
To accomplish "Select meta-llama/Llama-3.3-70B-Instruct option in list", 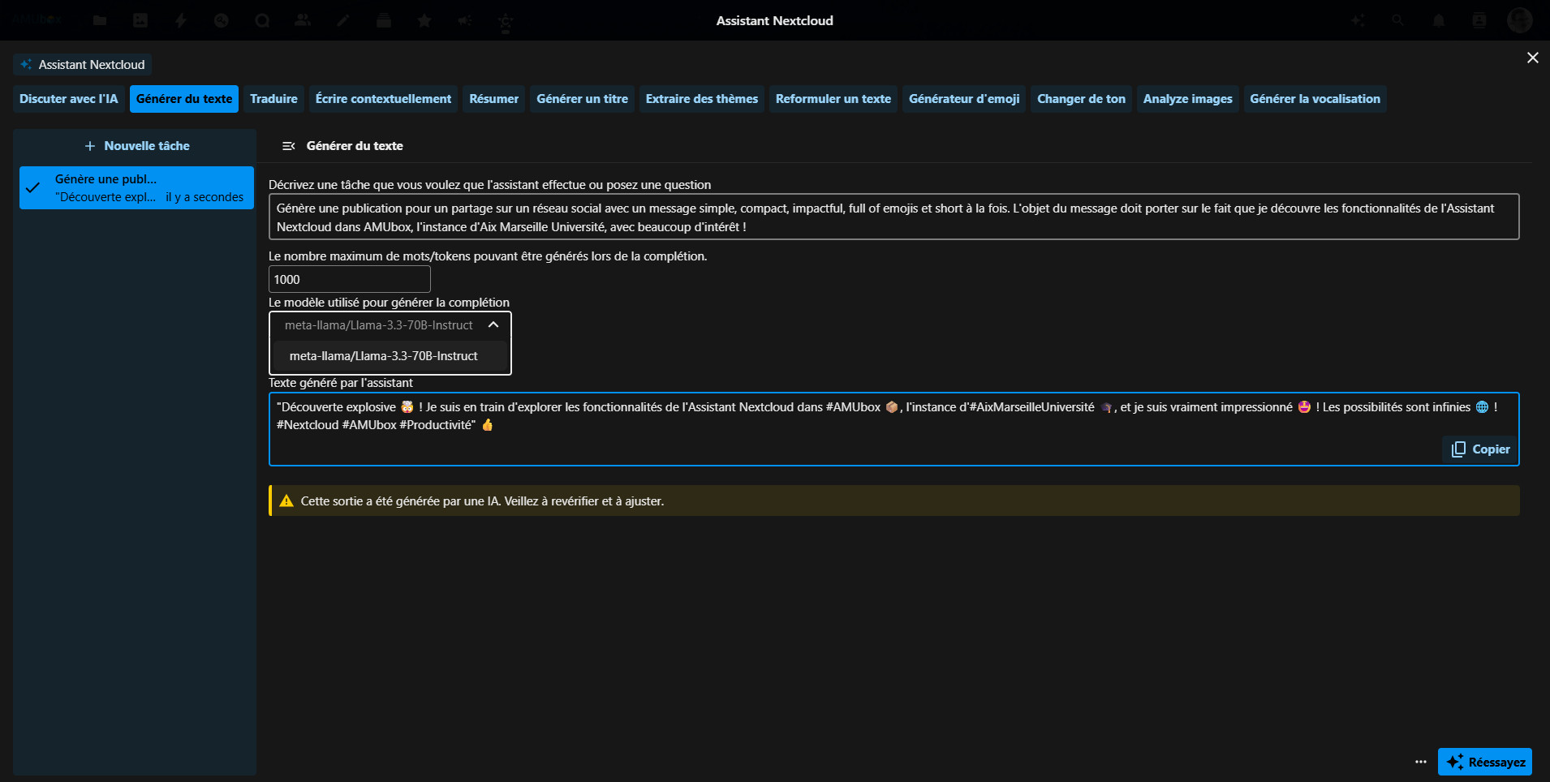I will click(384, 356).
